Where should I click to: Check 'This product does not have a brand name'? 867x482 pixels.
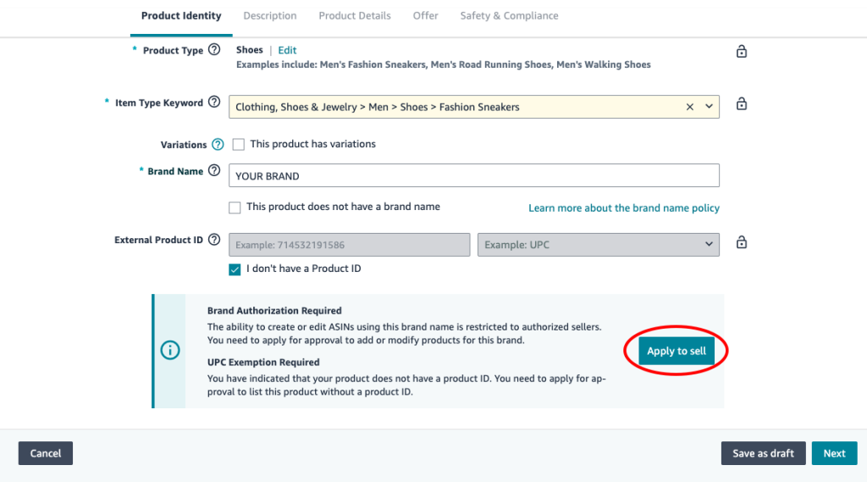coord(235,208)
